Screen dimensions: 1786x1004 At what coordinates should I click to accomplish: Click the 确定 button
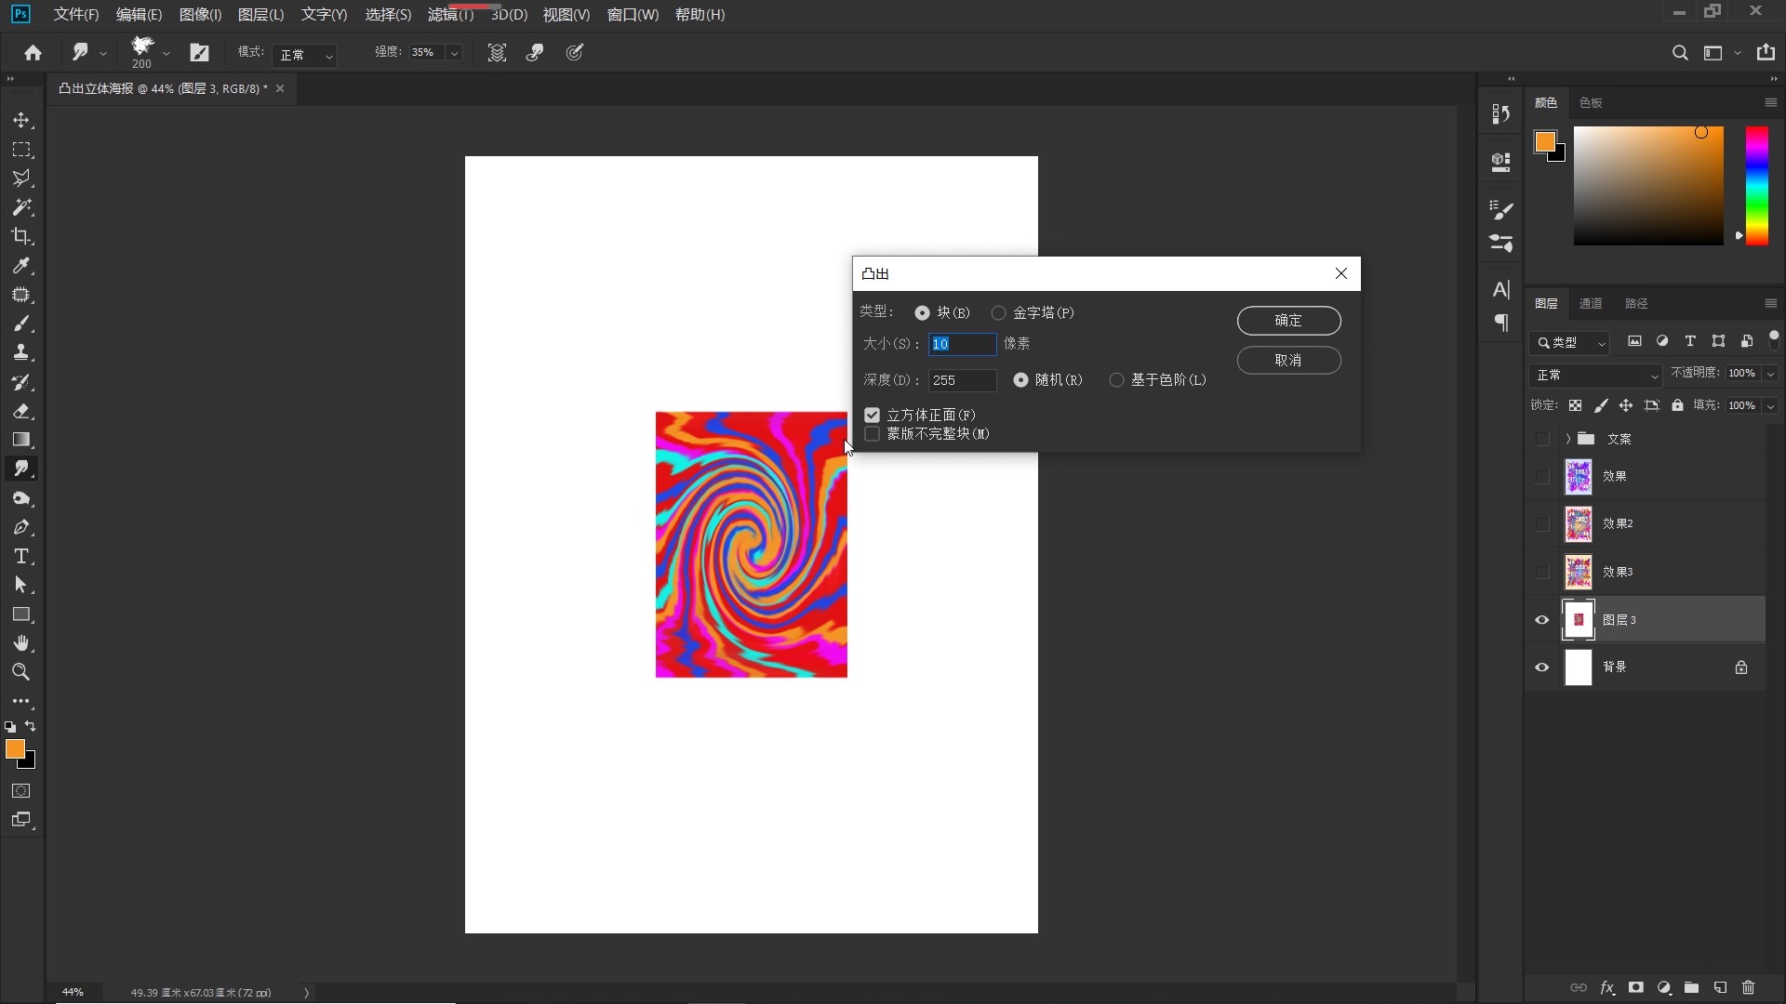coord(1288,321)
